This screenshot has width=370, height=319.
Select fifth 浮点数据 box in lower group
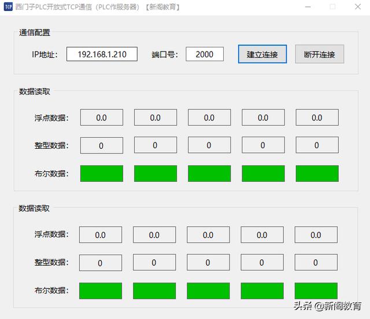coord(316,235)
